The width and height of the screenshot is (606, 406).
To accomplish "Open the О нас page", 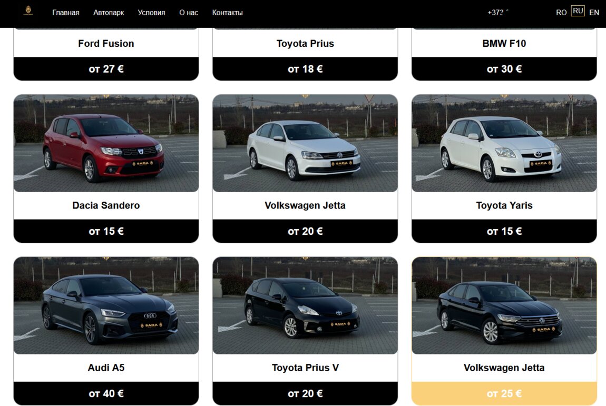I will coord(189,13).
